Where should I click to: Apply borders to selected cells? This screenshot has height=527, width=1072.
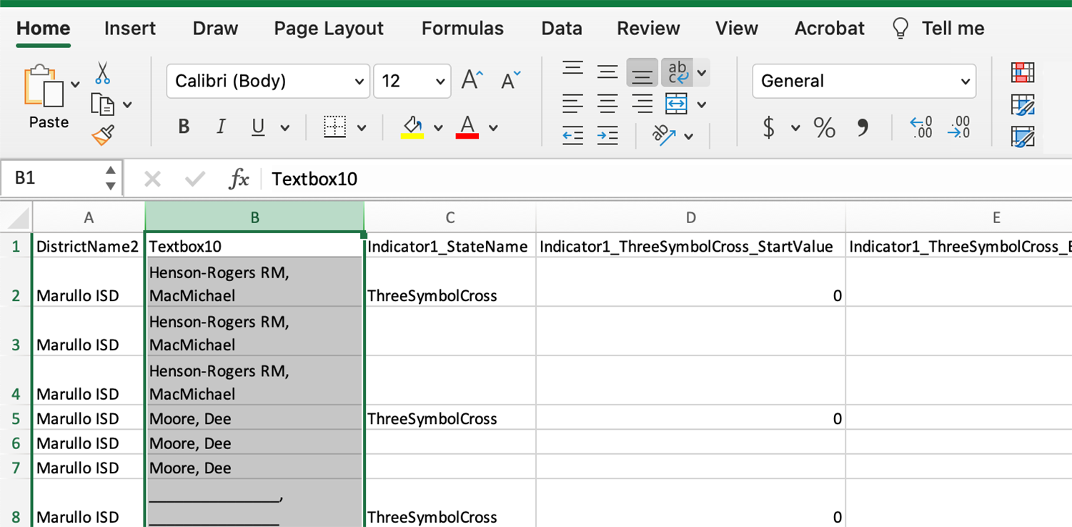(334, 127)
